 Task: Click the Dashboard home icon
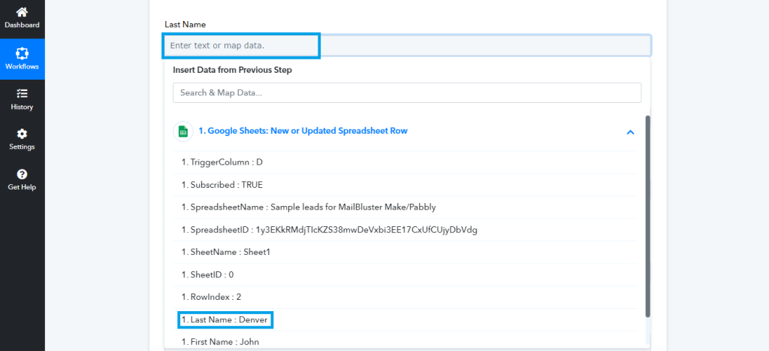(22, 13)
